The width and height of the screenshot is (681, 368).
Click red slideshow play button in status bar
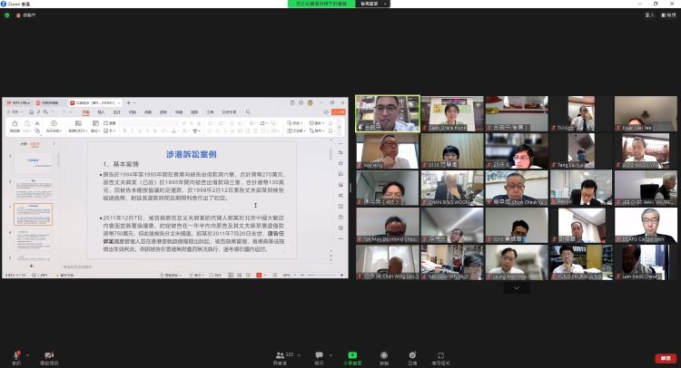coord(259,276)
